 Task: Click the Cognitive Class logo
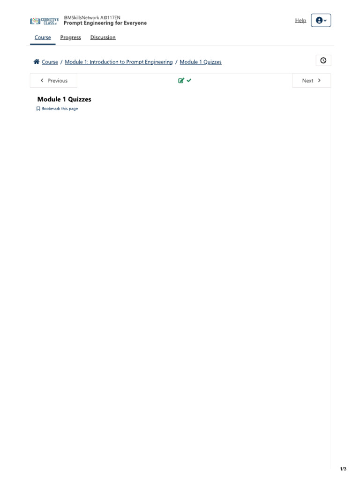pyautogui.click(x=45, y=21)
